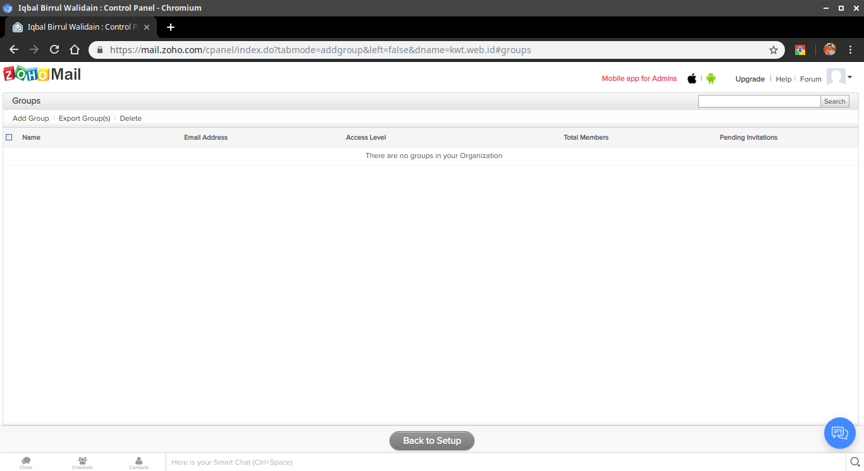This screenshot has height=471, width=864.
Task: Click the browser bookmark star
Action: pos(774,49)
